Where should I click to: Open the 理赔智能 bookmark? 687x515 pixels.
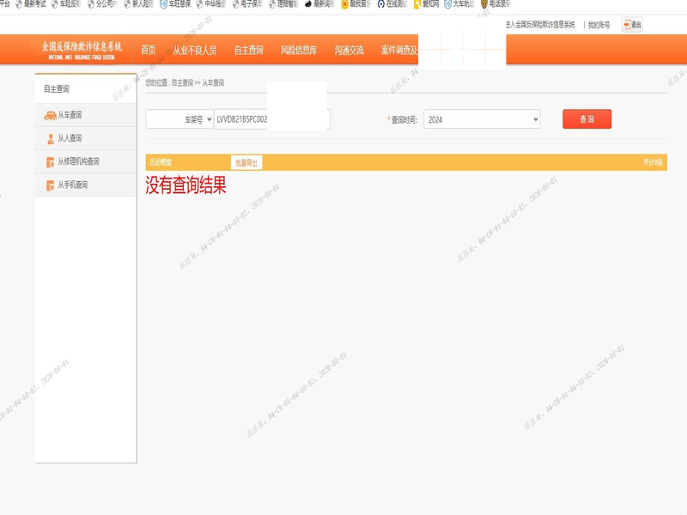tap(283, 4)
